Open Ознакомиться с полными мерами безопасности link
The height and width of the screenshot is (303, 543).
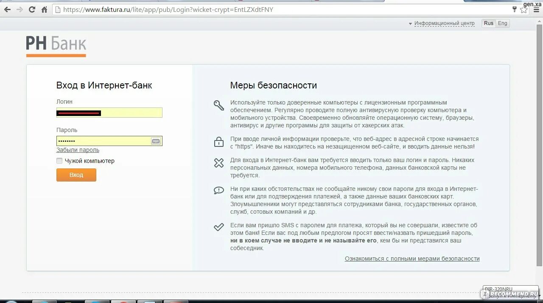click(x=412, y=259)
